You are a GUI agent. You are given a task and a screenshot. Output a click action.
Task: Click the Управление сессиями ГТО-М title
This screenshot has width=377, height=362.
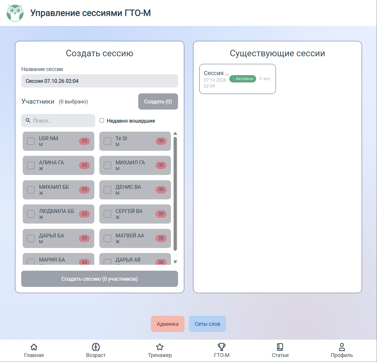90,13
